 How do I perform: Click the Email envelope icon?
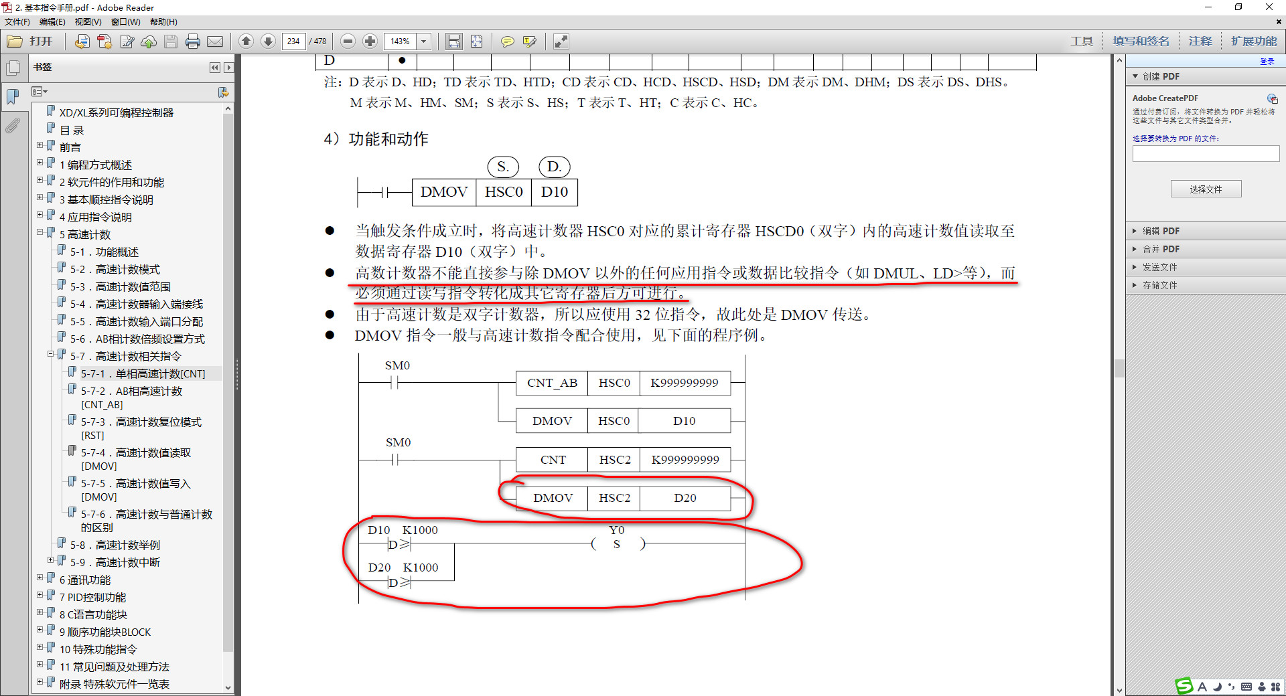coord(215,41)
